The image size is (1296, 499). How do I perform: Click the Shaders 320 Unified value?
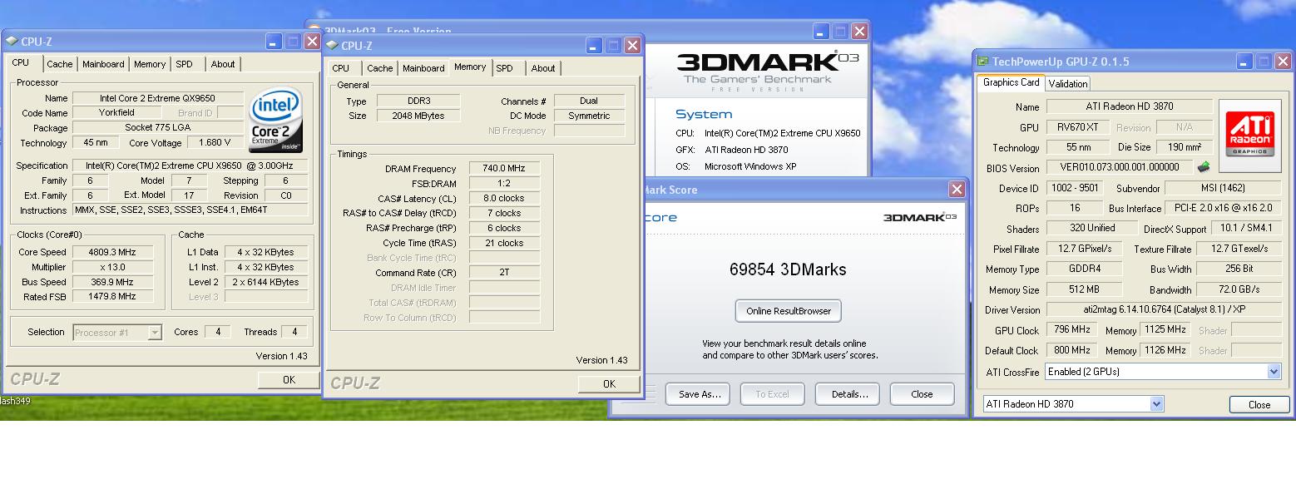1092,228
